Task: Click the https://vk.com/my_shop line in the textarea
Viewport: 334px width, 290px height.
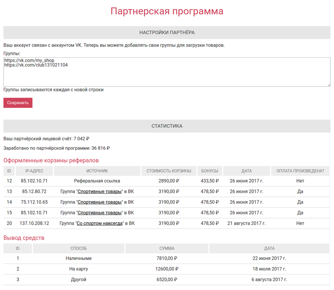Action: pos(29,60)
